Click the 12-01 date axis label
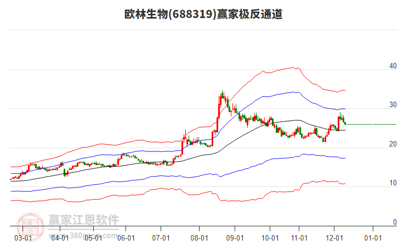This screenshot has height=246, width=398. (334, 238)
